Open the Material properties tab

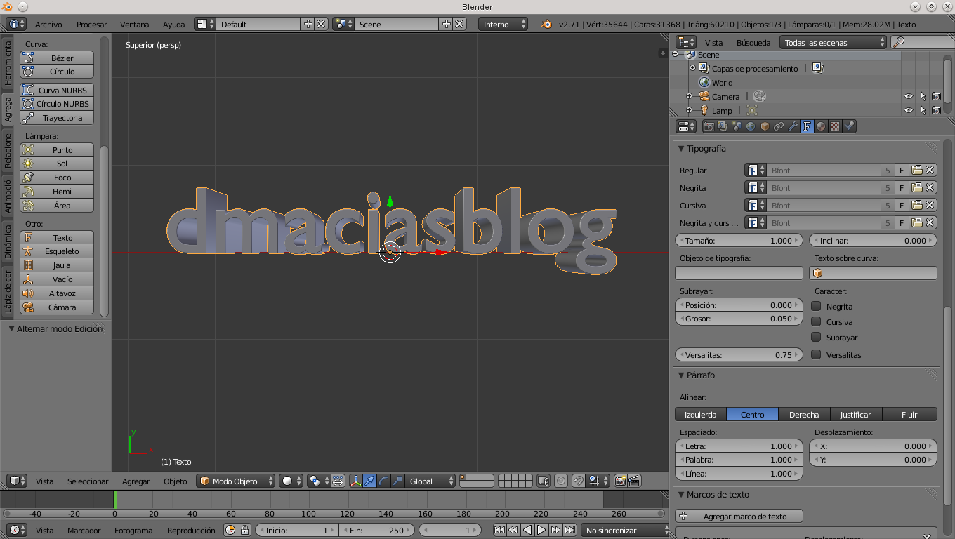click(x=821, y=126)
